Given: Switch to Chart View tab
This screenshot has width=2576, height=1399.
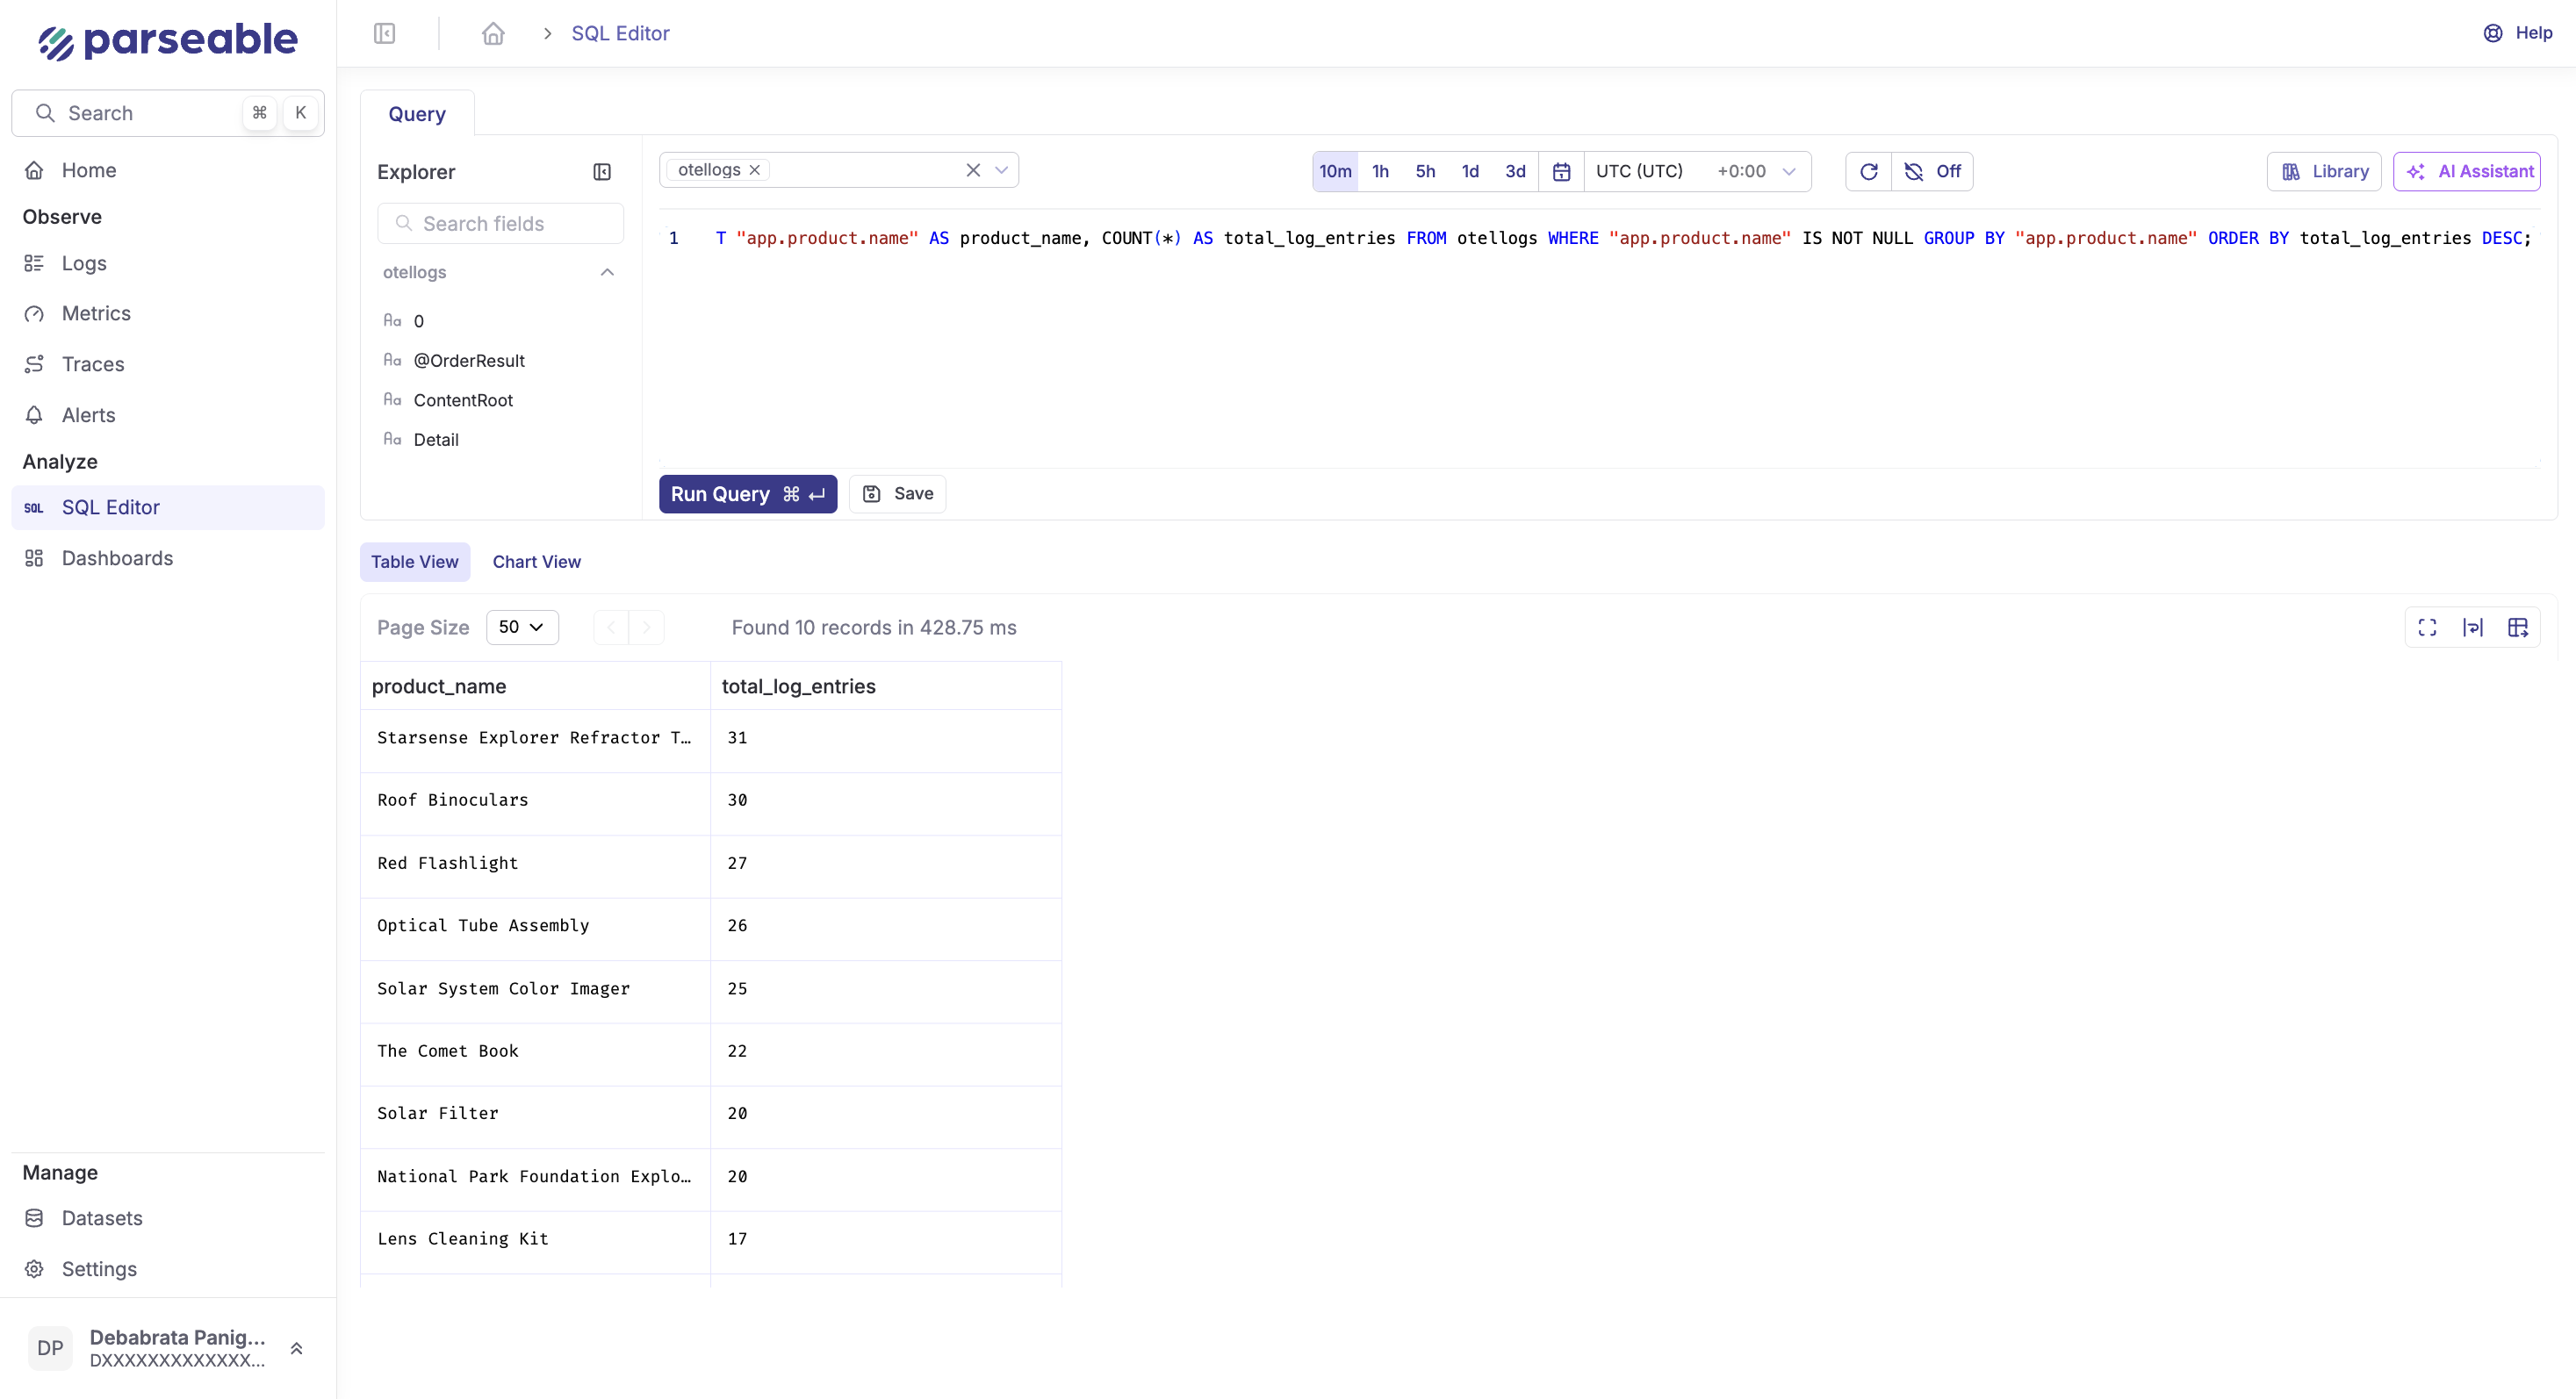Looking at the screenshot, I should [x=536, y=562].
